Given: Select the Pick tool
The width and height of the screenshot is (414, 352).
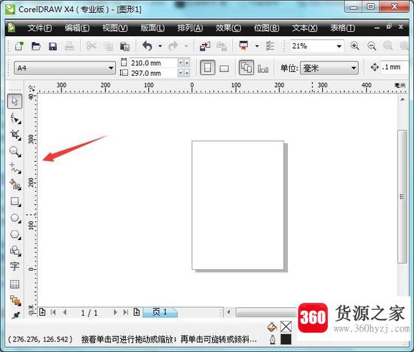Looking at the screenshot, I should click(x=14, y=101).
